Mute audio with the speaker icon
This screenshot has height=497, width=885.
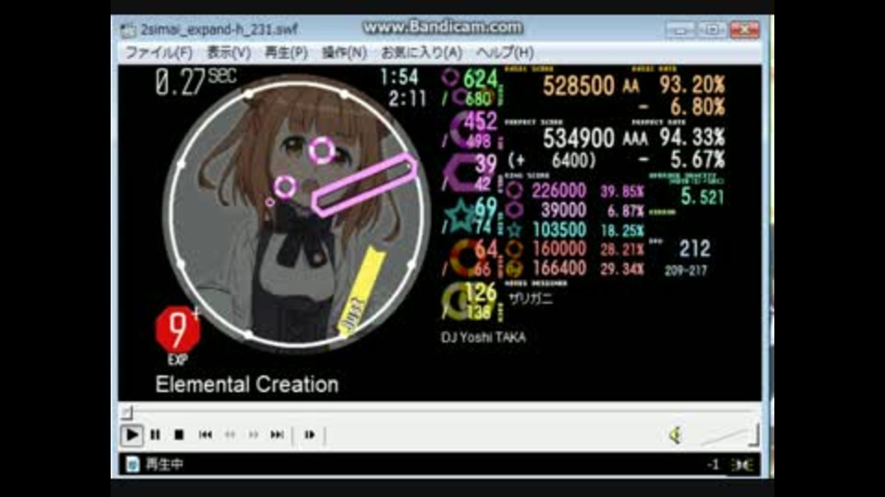[x=676, y=435]
